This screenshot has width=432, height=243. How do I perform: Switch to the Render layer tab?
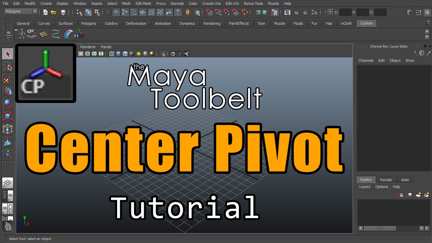coord(386,180)
